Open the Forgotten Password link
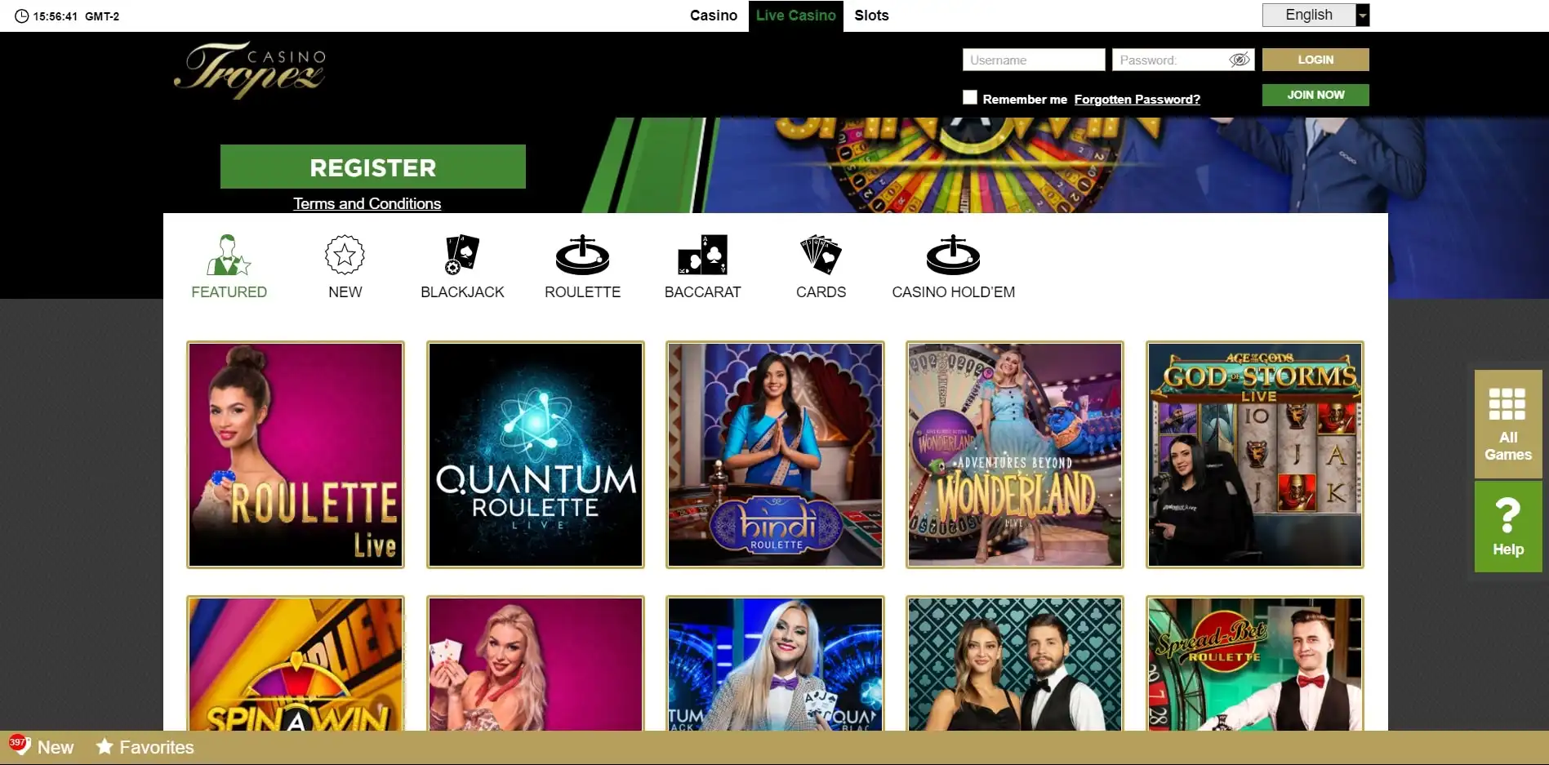Viewport: 1549px width, 765px height. pos(1137,99)
